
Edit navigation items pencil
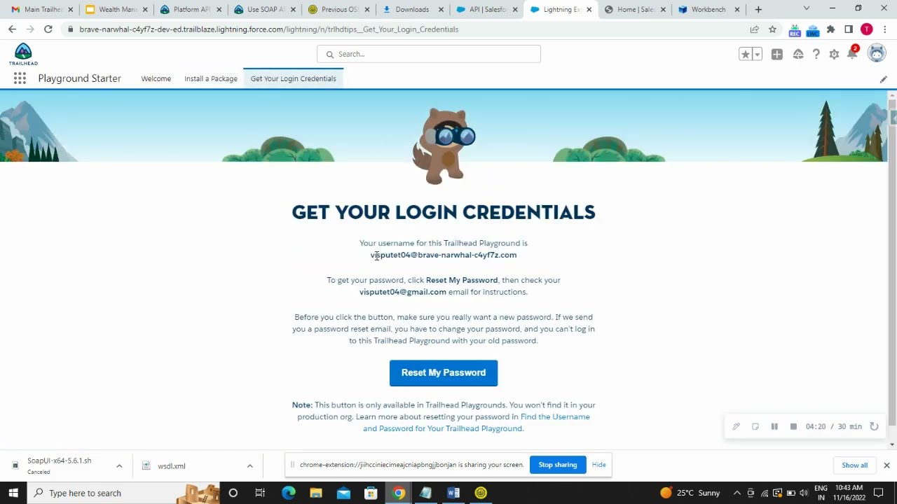883,79
